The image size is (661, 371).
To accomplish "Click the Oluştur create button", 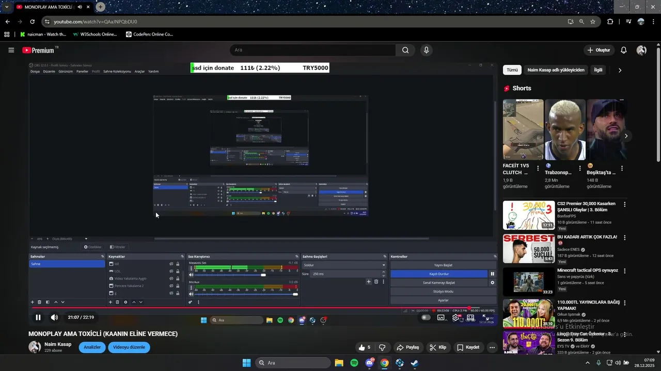I will (599, 50).
